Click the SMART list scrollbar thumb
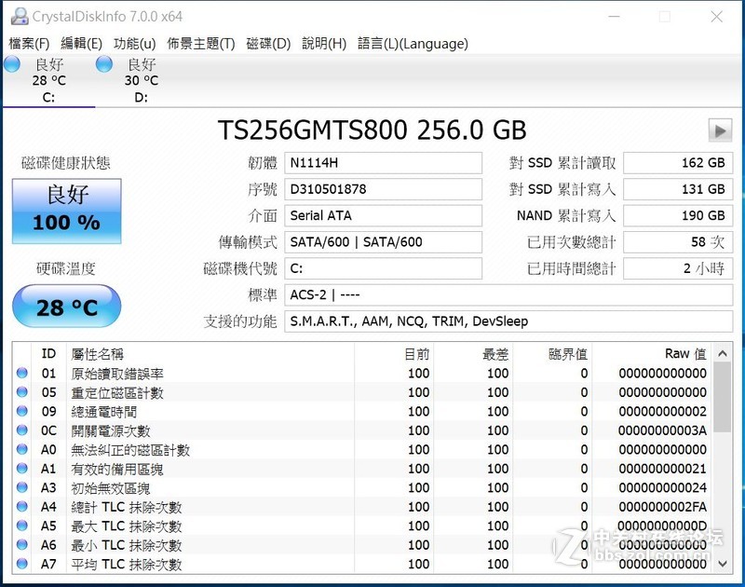 coord(723,397)
